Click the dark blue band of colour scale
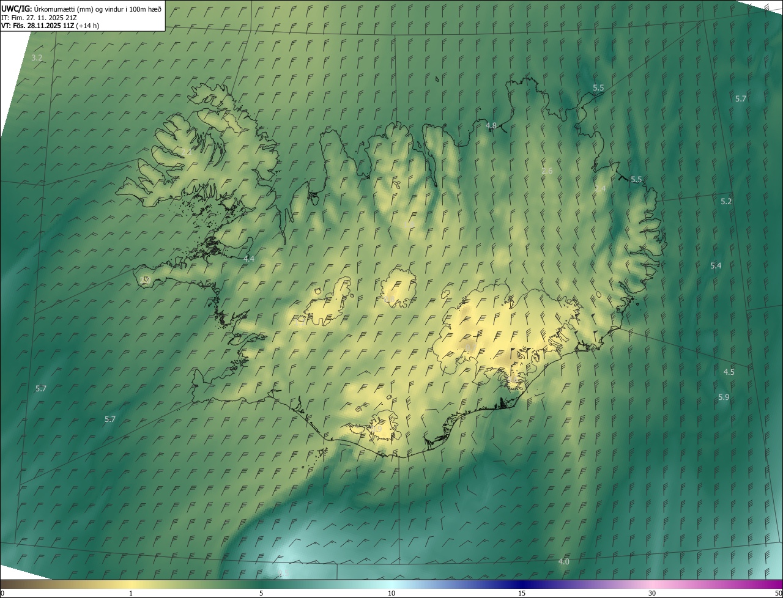The image size is (783, 598). (x=522, y=584)
